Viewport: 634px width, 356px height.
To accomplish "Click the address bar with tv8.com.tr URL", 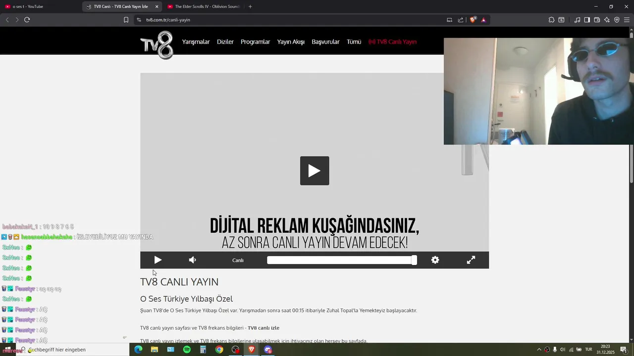I will coord(292,20).
